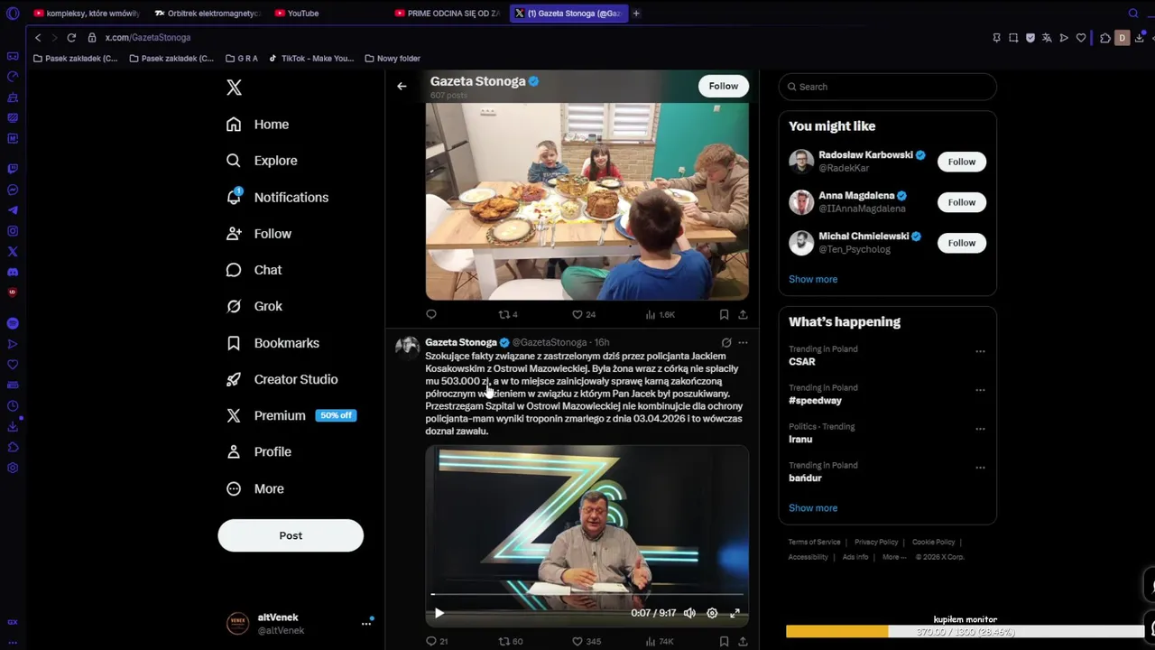Click the heart icon in browser toolbar
Screen dimensions: 1155x650
1081,38
